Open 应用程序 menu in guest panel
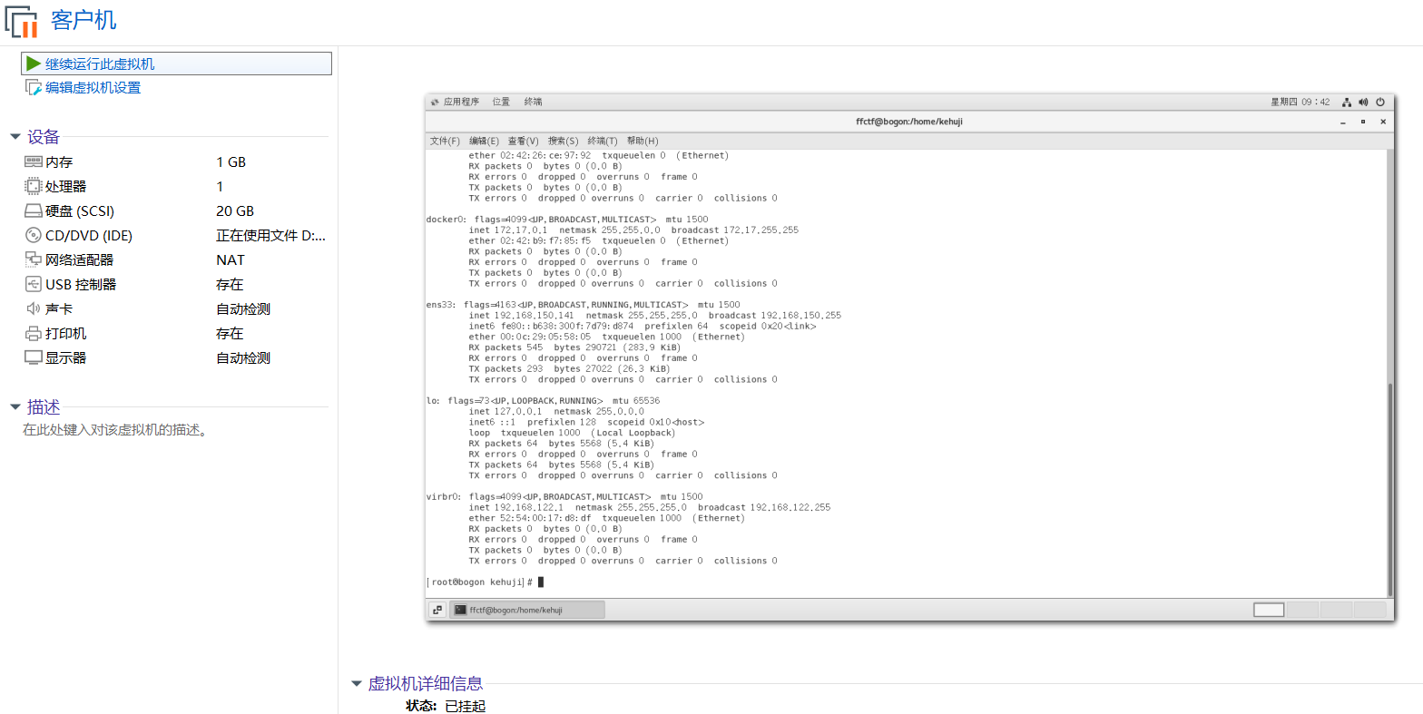The width and height of the screenshot is (1423, 714). 461,102
